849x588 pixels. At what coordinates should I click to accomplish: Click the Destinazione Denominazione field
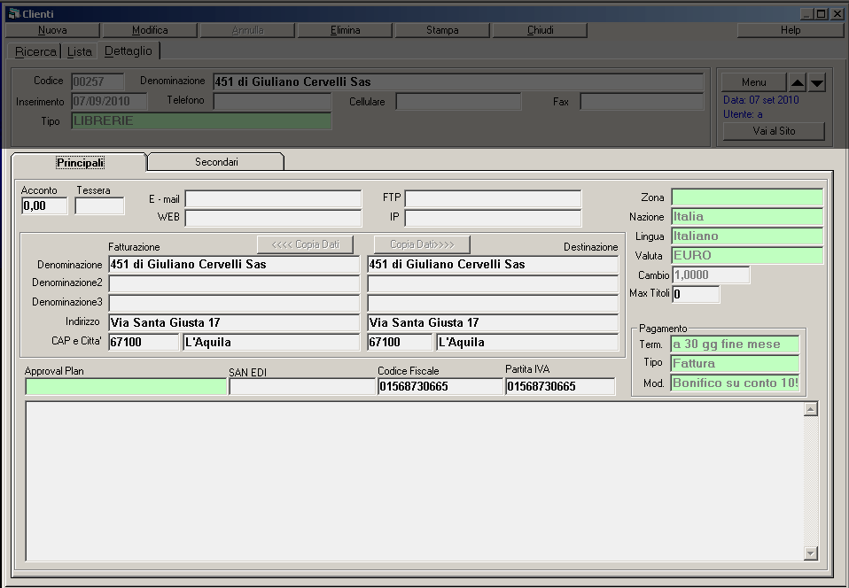click(x=493, y=264)
